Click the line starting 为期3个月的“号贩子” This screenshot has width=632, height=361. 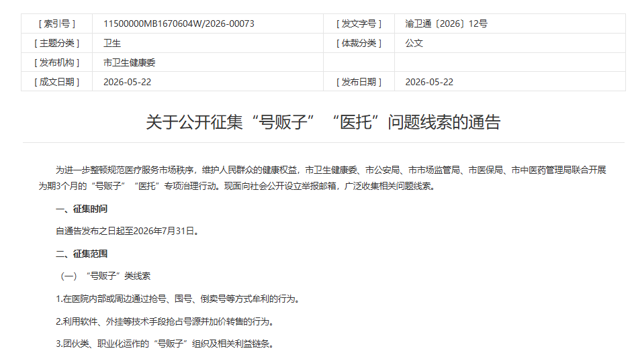237,186
